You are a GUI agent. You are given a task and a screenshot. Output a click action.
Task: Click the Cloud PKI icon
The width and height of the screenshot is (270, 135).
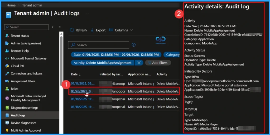tap(7, 66)
